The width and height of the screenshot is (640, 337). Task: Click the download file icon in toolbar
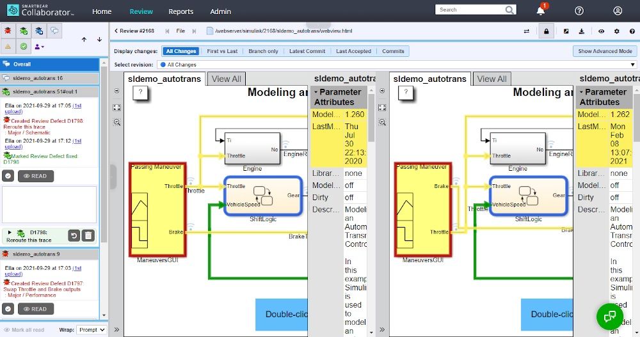[x=581, y=31]
